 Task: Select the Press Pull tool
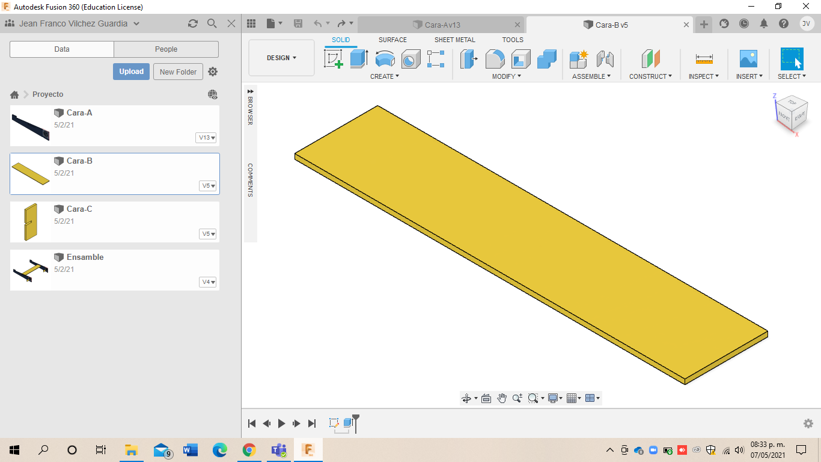tap(469, 59)
